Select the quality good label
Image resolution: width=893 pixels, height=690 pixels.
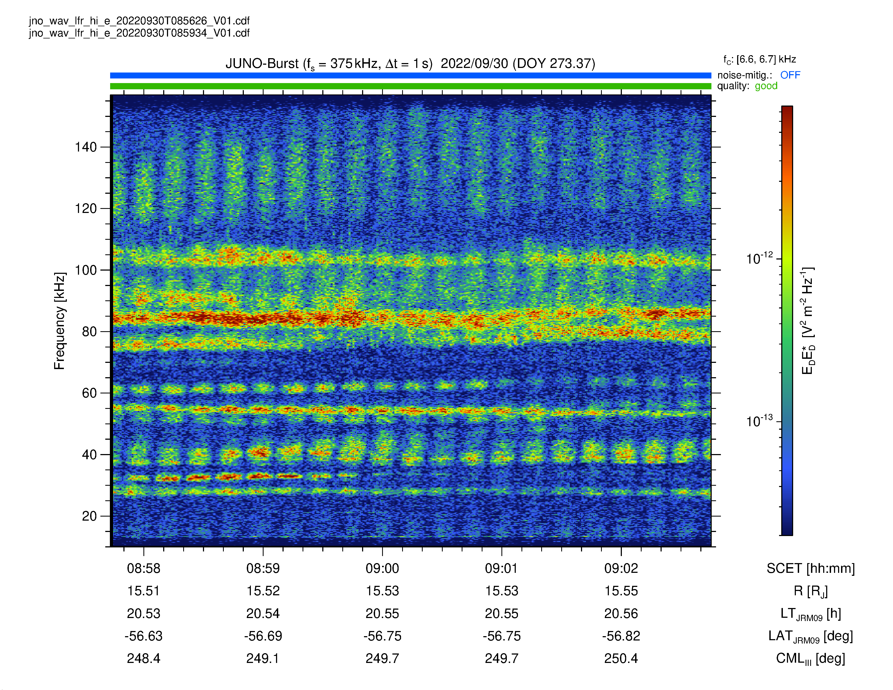click(x=747, y=86)
